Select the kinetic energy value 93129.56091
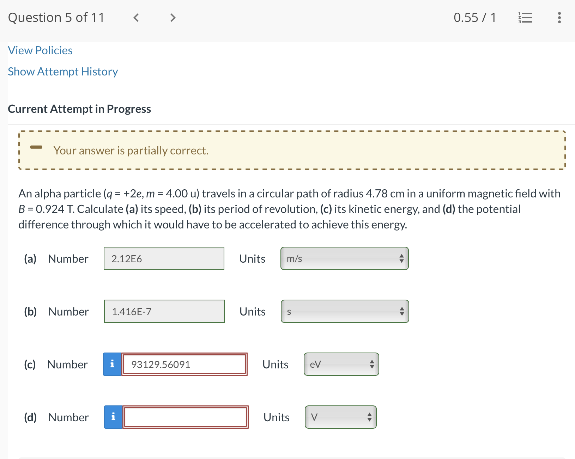The height and width of the screenshot is (459, 575). 184,364
